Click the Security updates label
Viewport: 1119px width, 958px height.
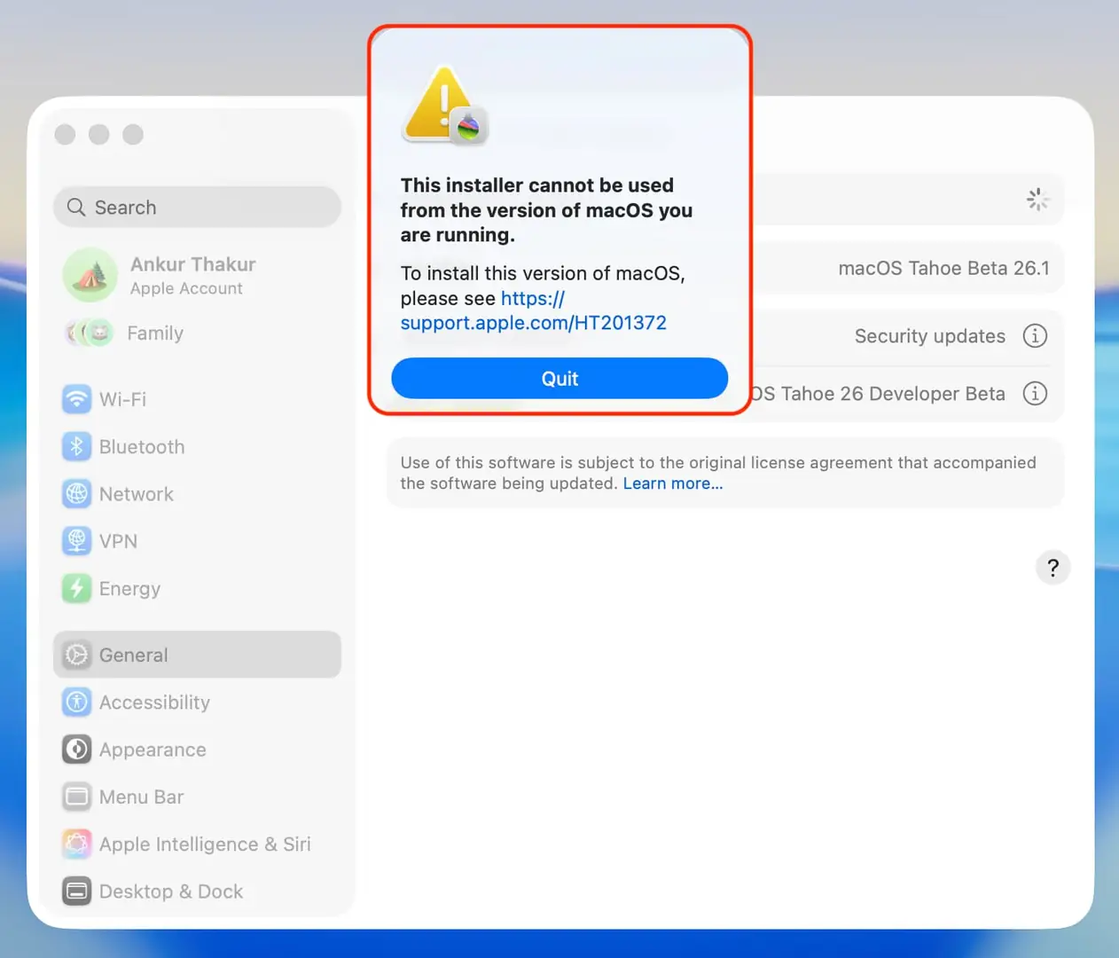coord(930,336)
